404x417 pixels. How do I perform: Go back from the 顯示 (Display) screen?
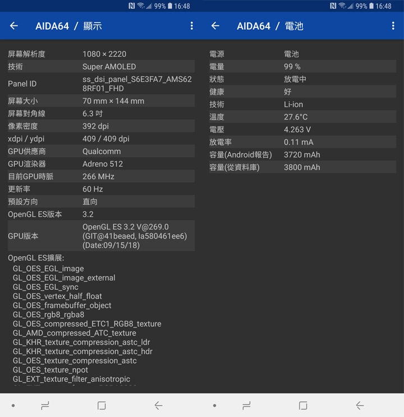click(14, 26)
